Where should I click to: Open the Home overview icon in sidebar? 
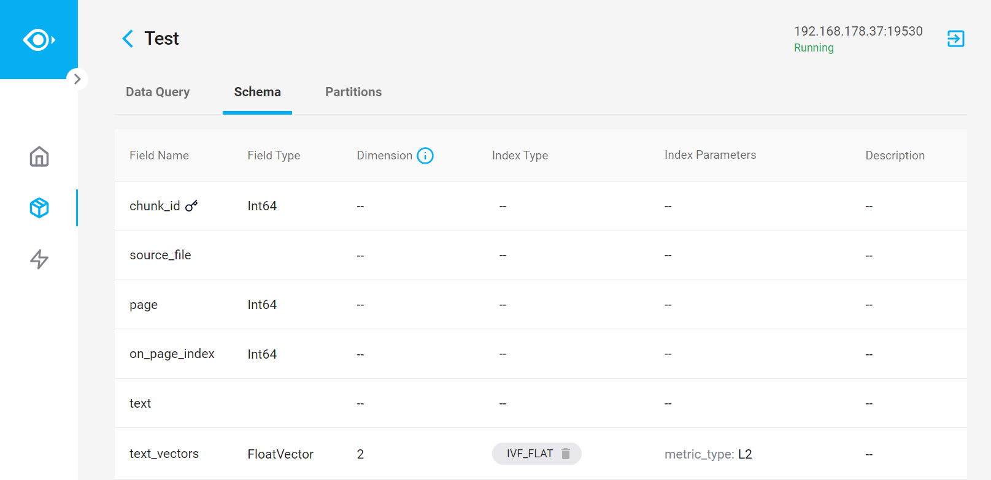click(x=39, y=157)
